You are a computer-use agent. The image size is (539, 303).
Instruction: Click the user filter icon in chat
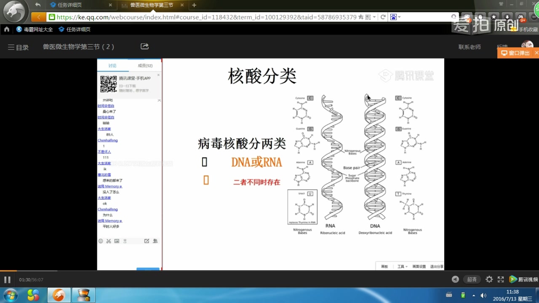point(155,241)
